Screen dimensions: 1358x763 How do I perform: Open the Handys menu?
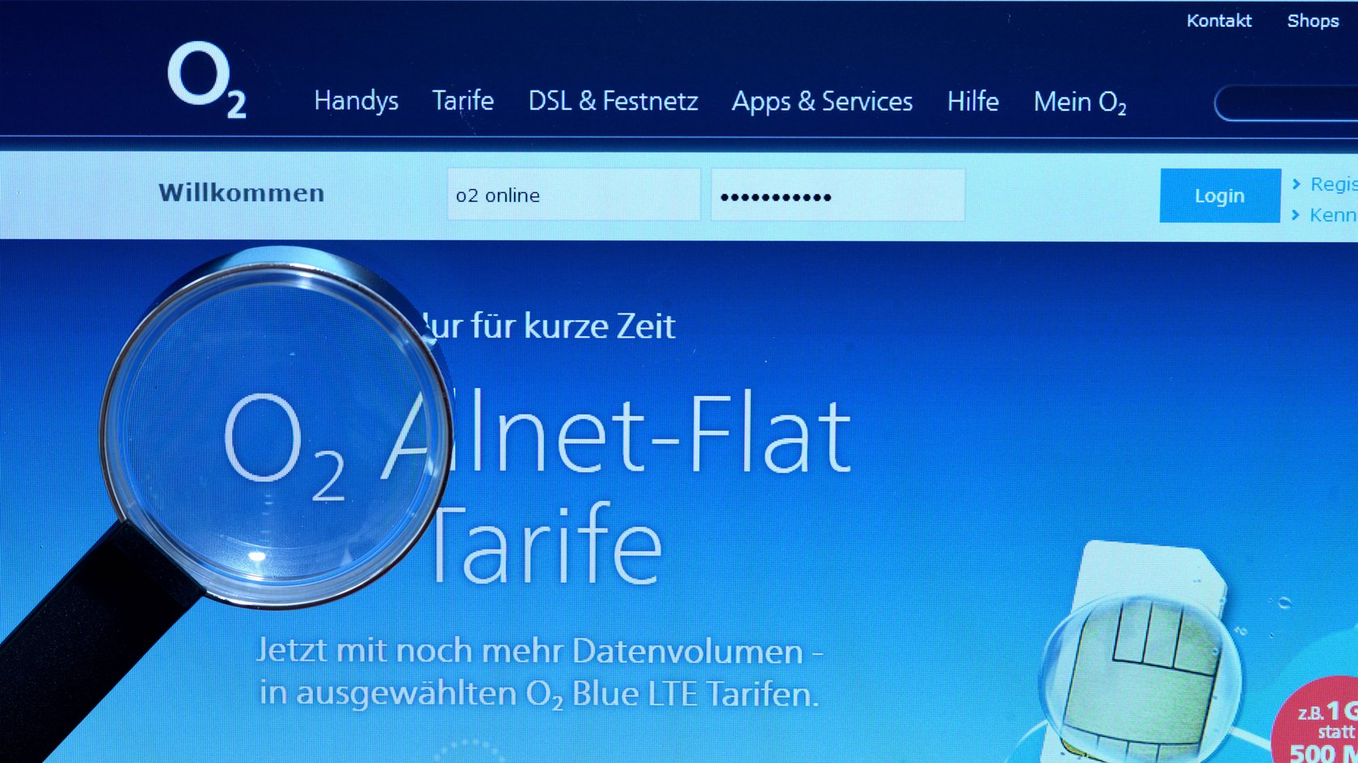[356, 101]
